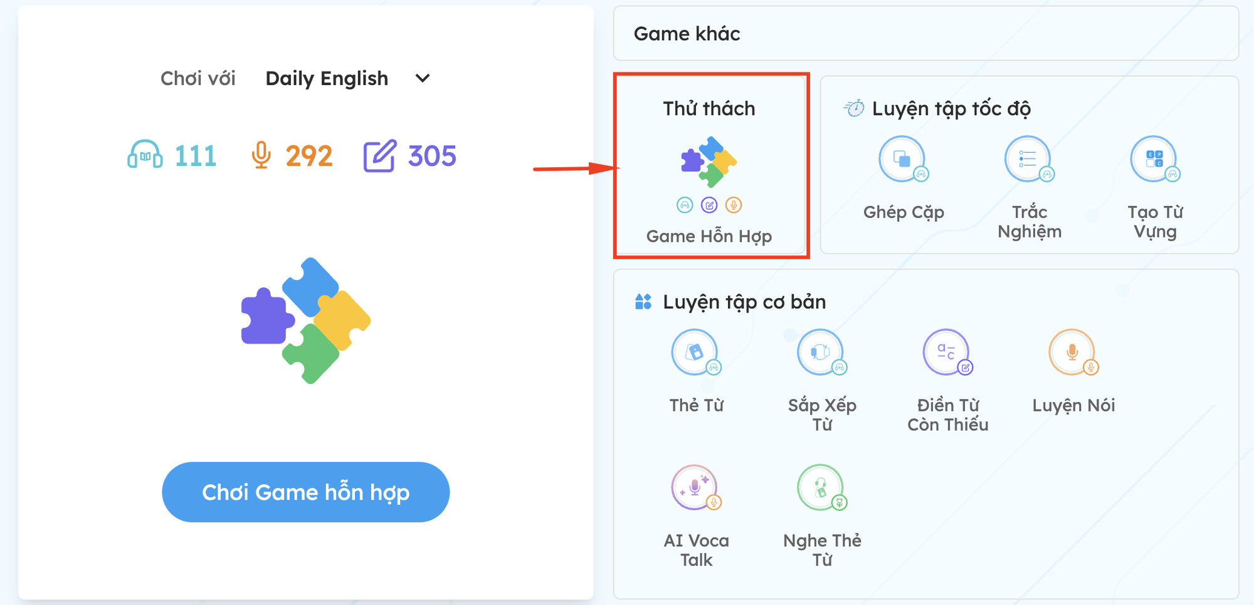The height and width of the screenshot is (605, 1254).
Task: Click the Luyện tập tốc độ section heading
Action: tap(951, 109)
